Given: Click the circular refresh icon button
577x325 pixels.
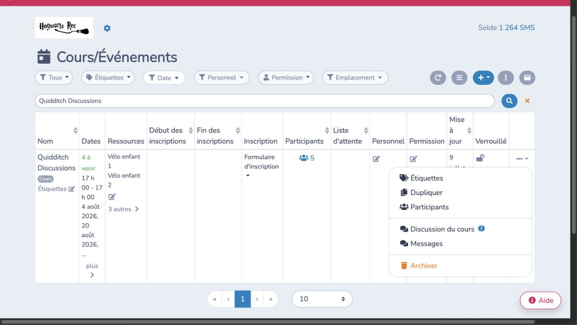Looking at the screenshot, I should point(438,78).
